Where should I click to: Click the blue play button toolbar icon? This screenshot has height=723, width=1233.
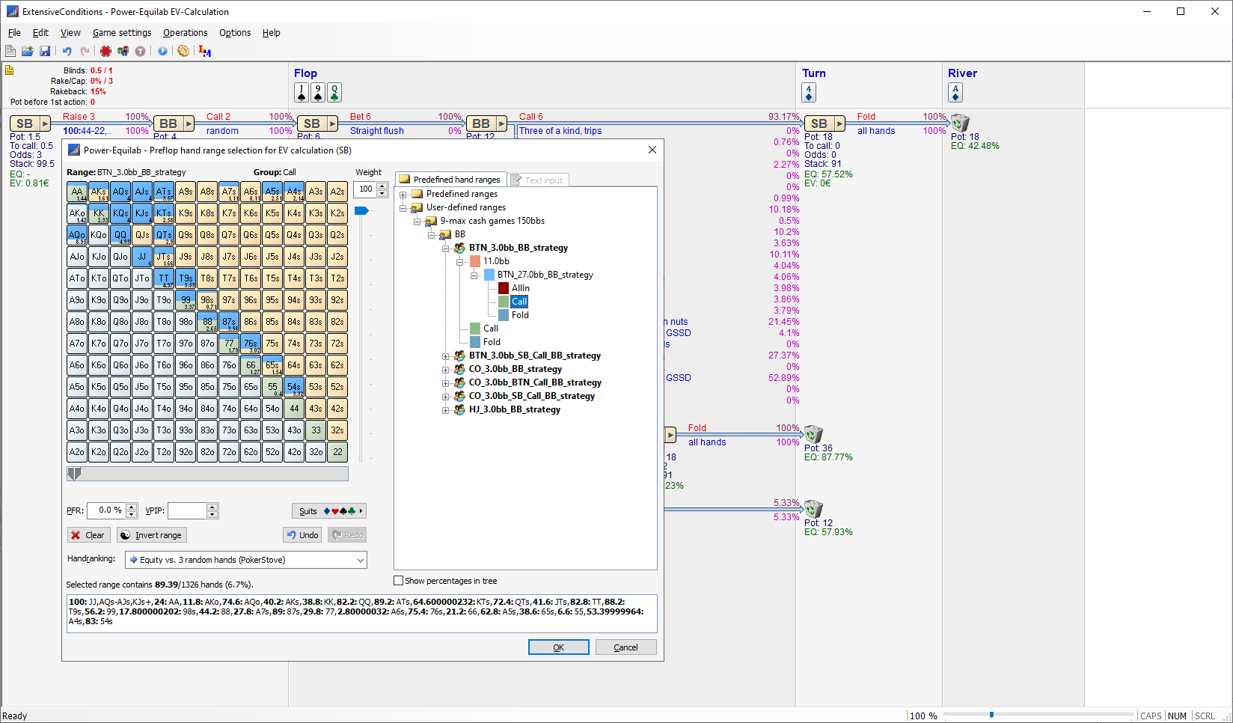[x=162, y=51]
